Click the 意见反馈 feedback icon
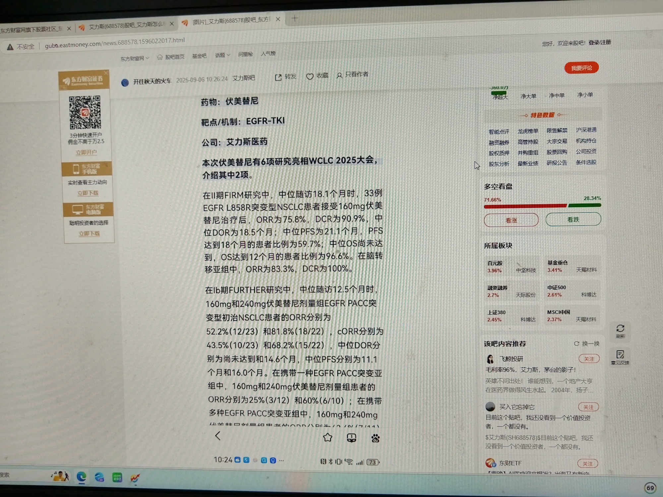This screenshot has width=663, height=497. pyautogui.click(x=620, y=355)
